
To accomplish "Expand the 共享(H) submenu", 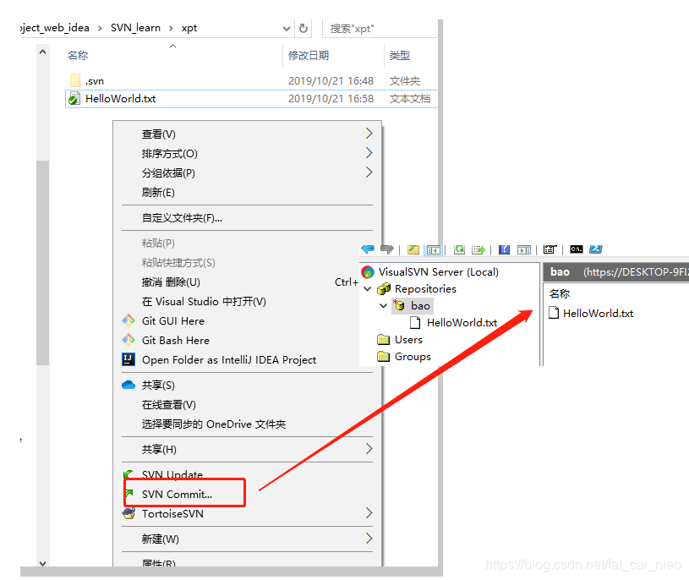I will 369,449.
